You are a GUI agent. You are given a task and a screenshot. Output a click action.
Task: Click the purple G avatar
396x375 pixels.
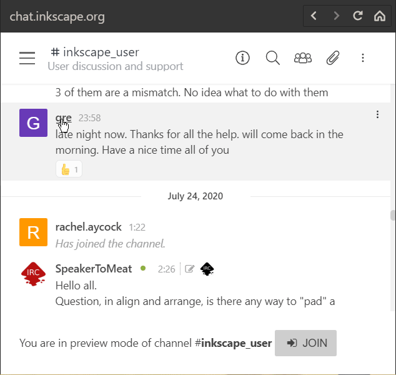click(x=33, y=122)
